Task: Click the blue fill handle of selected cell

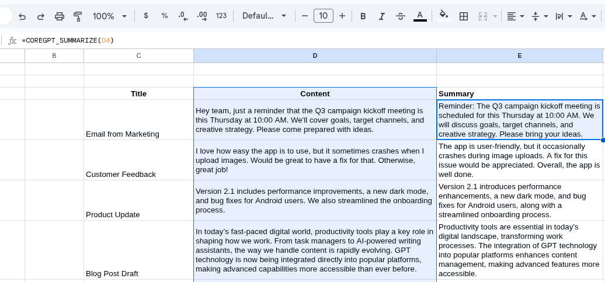Action: click(603, 140)
